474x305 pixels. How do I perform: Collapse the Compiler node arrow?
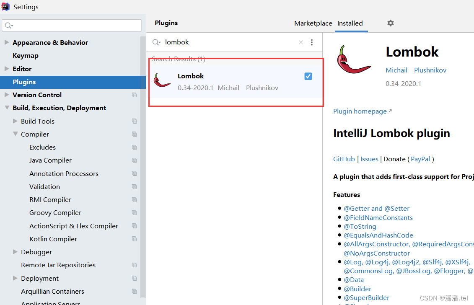(x=15, y=134)
